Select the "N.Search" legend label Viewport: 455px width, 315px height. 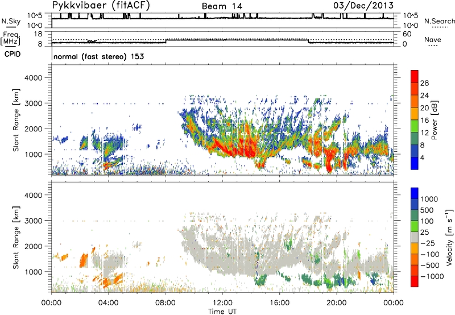pos(440,21)
